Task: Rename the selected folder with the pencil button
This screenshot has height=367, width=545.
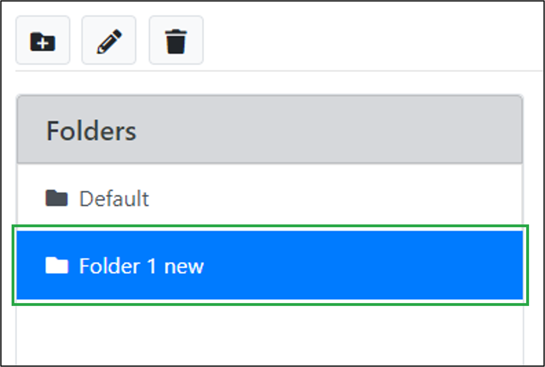Action: point(109,41)
